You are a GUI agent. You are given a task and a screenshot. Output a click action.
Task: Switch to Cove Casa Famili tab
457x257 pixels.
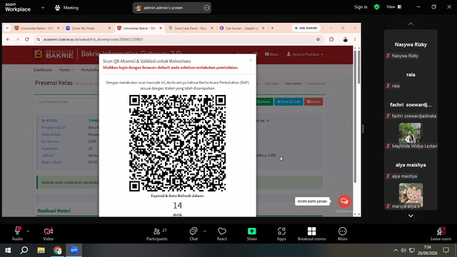point(191,29)
